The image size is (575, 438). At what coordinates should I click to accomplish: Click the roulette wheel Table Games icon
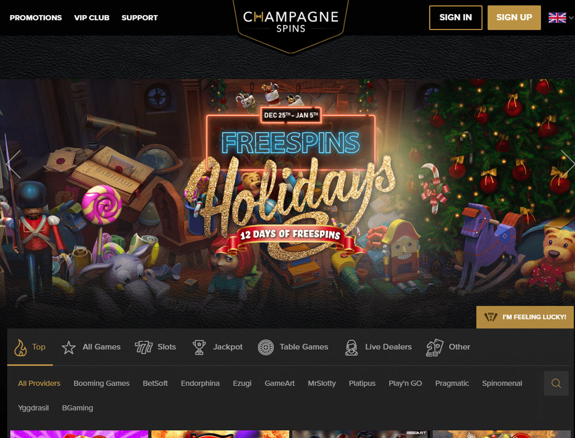[x=266, y=347]
